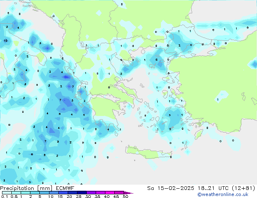Screen dimensions: 257x198
Task: Click the '50' legend scale label
Action: (125, 196)
